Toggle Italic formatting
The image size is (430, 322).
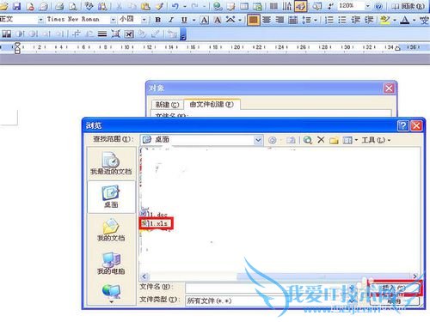coord(171,20)
